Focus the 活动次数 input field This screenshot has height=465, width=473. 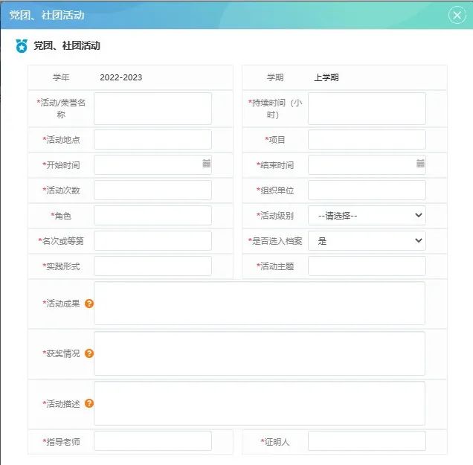[x=152, y=190]
